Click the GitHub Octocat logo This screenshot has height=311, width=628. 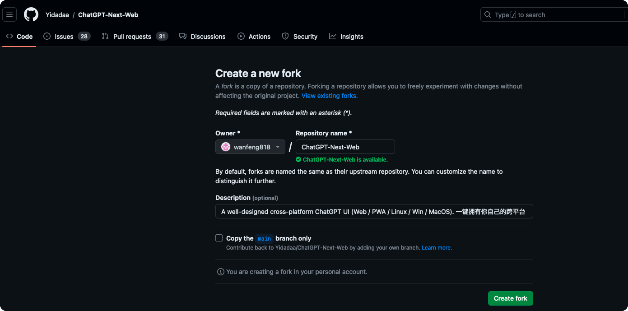(x=31, y=14)
